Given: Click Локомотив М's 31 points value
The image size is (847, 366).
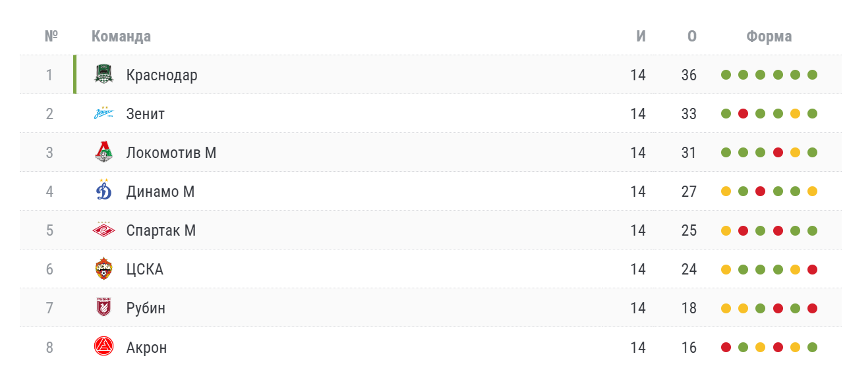Looking at the screenshot, I should tap(689, 153).
